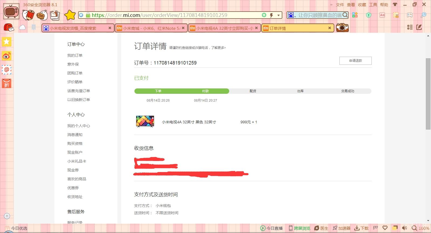Screen dimensions: 431x233
Task: Expand the hidden menu chevron beside 文件
Action: (331, 5)
